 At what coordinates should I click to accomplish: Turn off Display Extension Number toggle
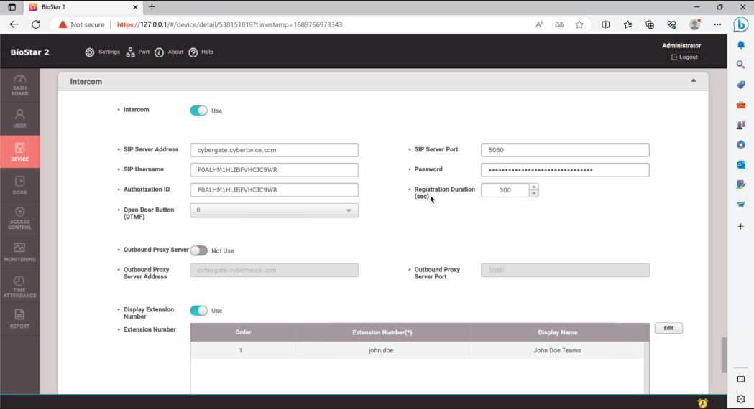(x=198, y=311)
